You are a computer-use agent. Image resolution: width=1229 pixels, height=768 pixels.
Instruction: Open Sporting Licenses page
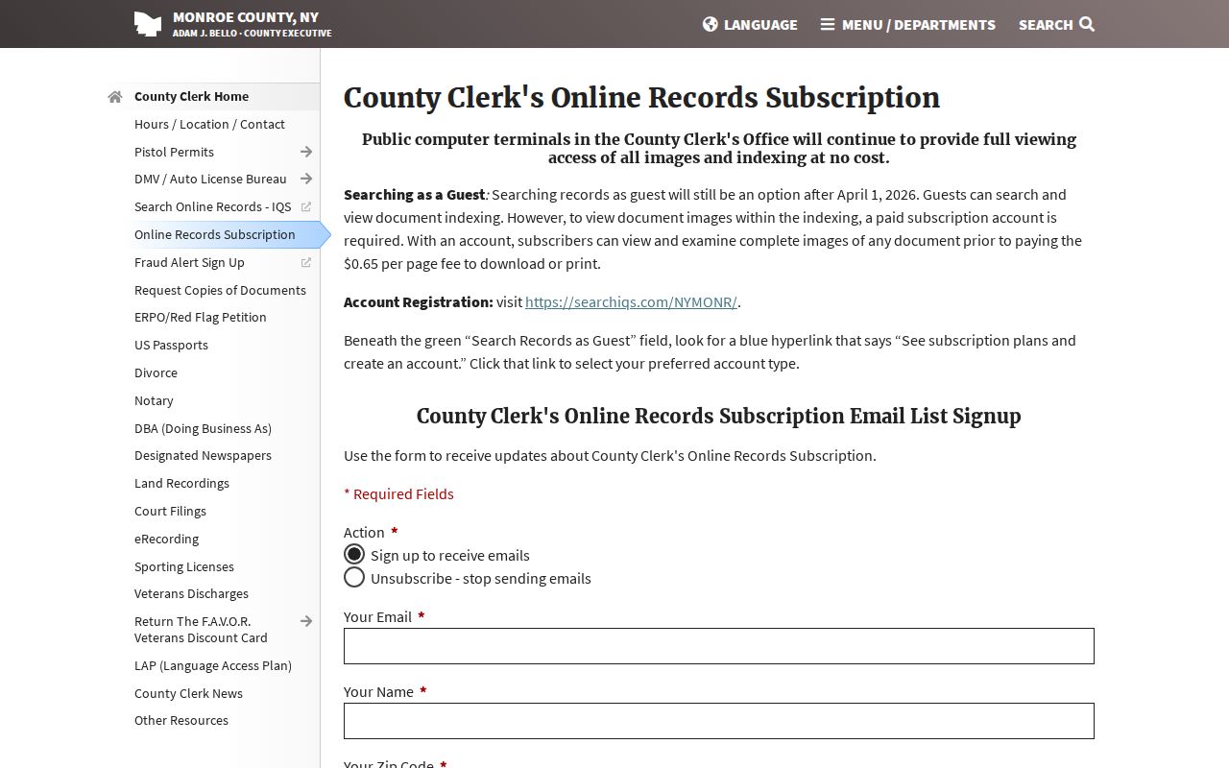click(x=184, y=566)
